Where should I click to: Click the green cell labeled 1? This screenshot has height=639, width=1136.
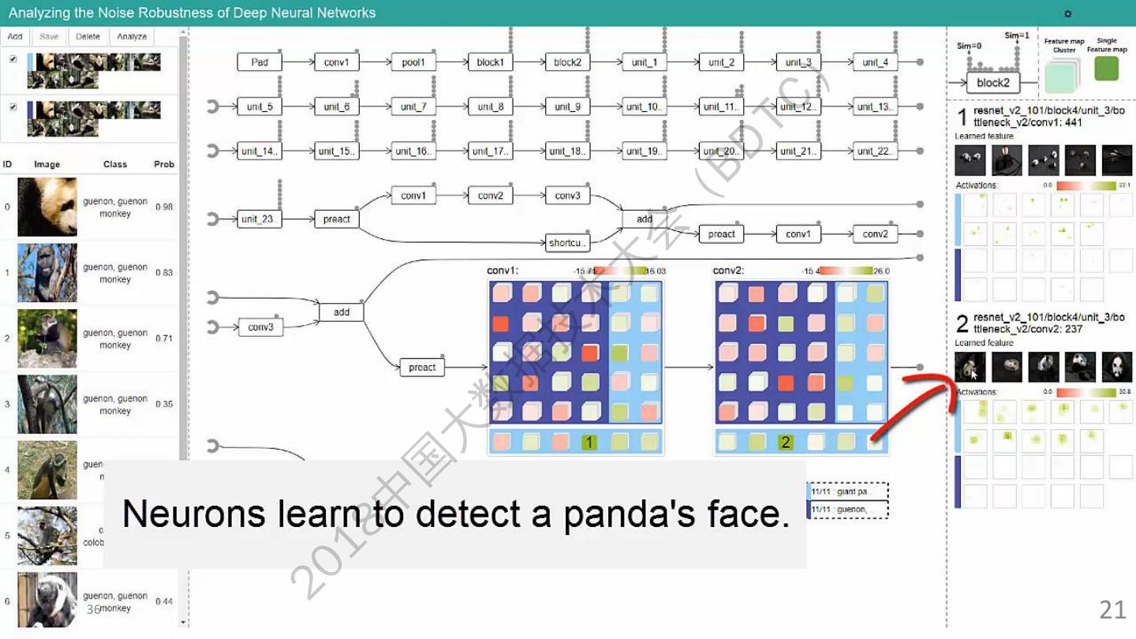[589, 443]
